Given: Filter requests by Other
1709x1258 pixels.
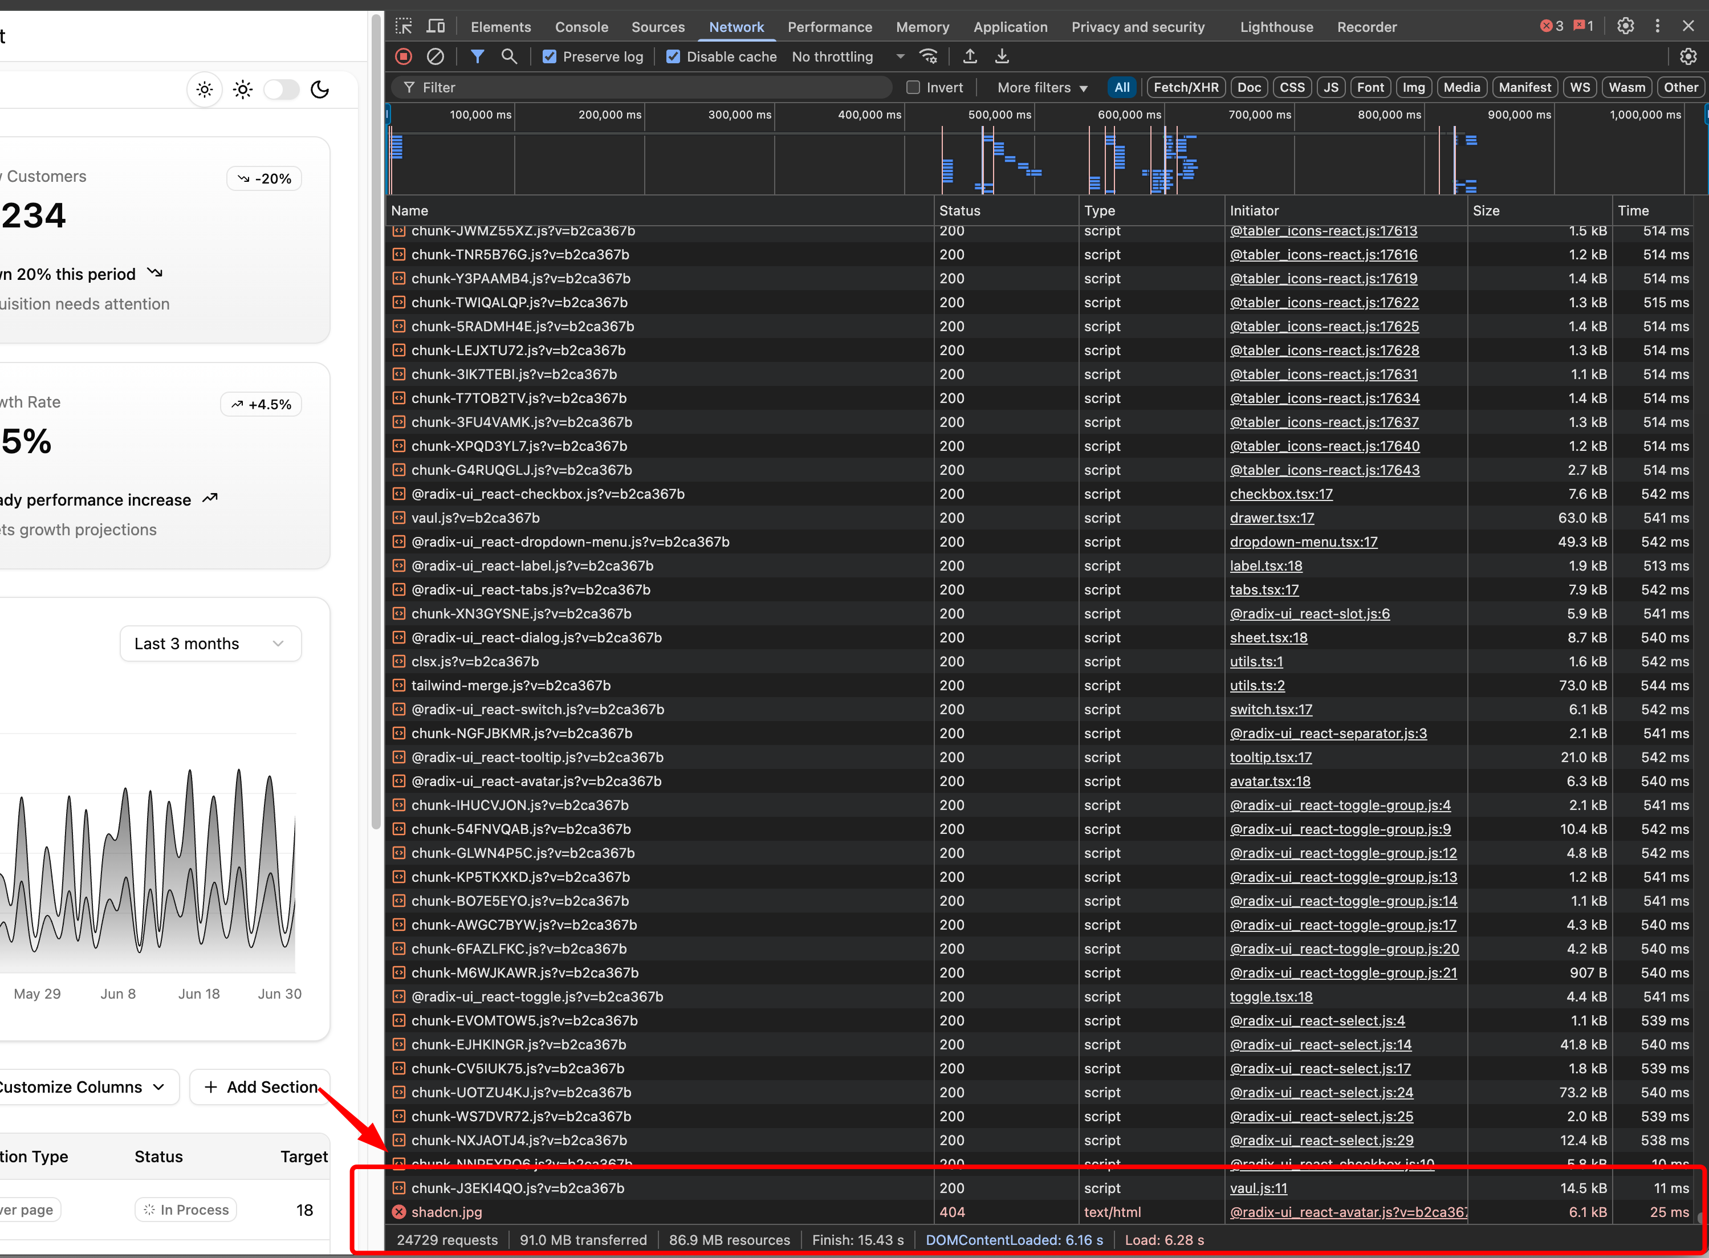Looking at the screenshot, I should (1680, 88).
